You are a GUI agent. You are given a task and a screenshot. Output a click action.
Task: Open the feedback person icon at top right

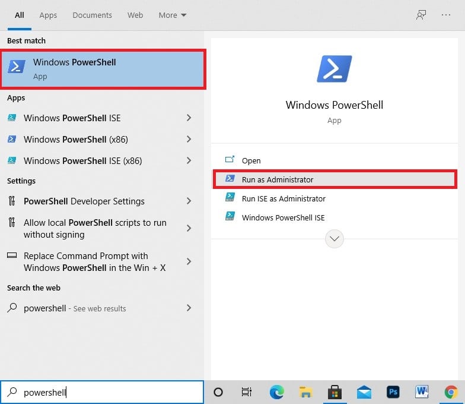click(421, 15)
